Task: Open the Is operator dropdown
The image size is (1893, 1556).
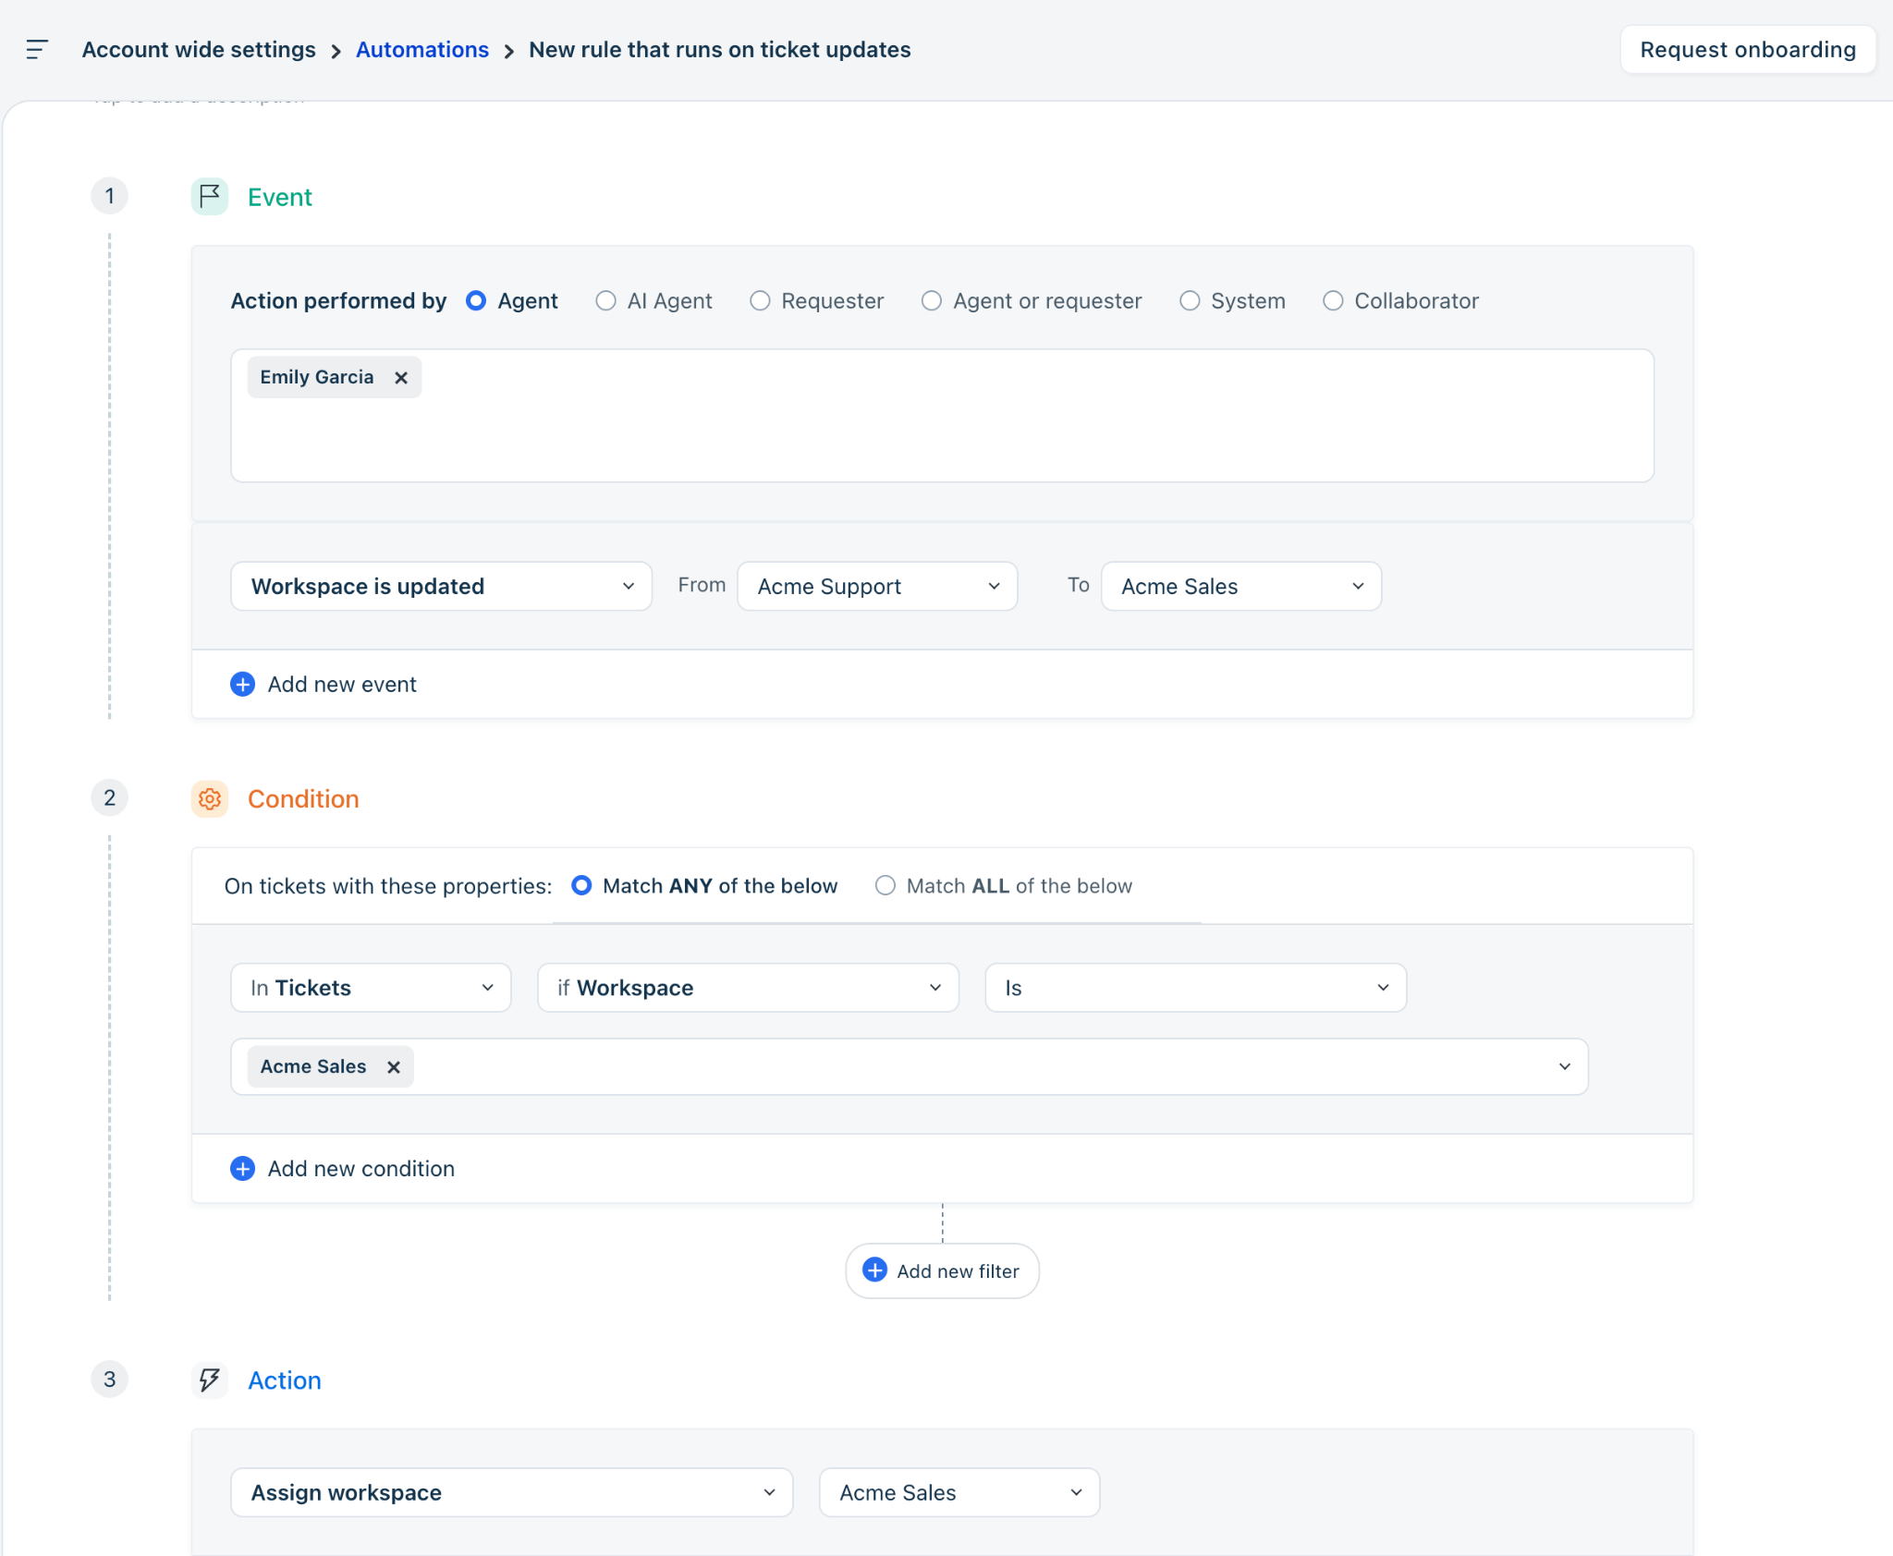Action: coord(1196,988)
